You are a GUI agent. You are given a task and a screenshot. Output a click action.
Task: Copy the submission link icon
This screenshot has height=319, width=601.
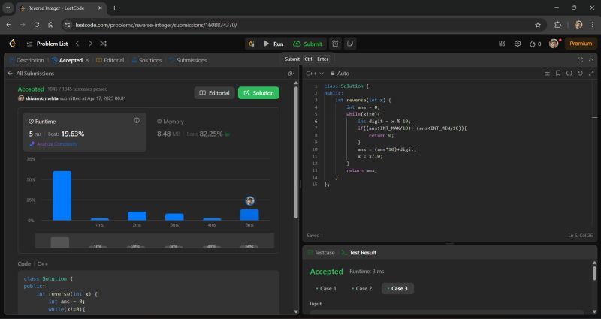point(291,73)
